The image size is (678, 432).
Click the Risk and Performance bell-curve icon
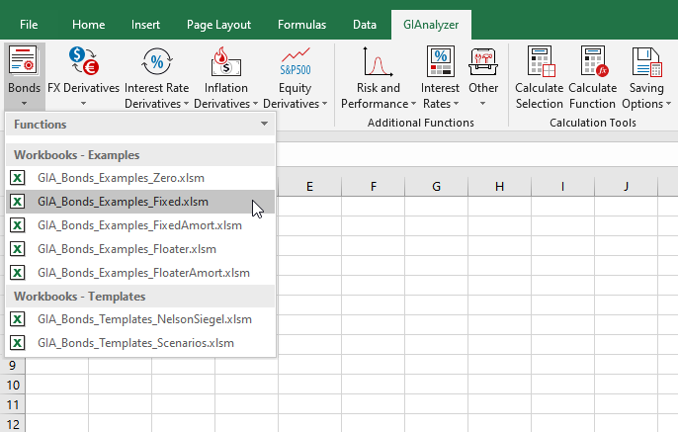[x=378, y=61]
